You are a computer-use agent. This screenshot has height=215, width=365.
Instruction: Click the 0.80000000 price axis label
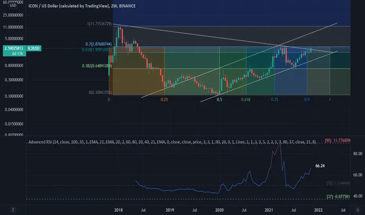(x=14, y=66)
